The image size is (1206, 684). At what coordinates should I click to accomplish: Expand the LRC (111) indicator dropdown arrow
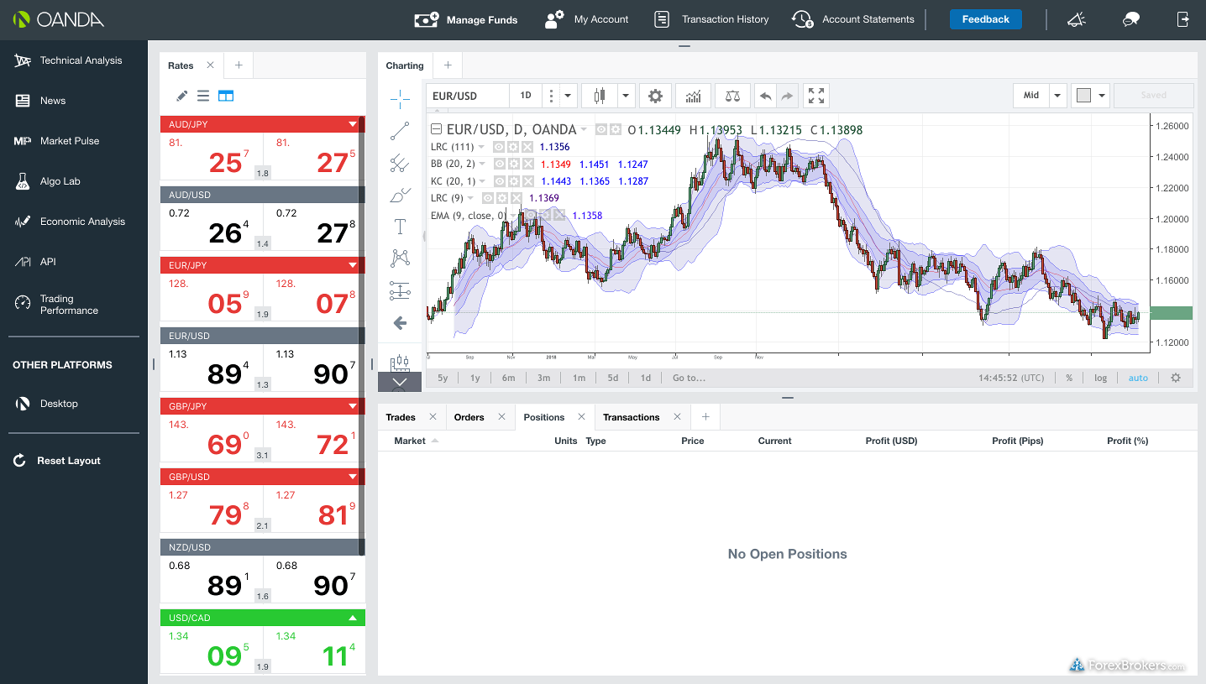482,147
